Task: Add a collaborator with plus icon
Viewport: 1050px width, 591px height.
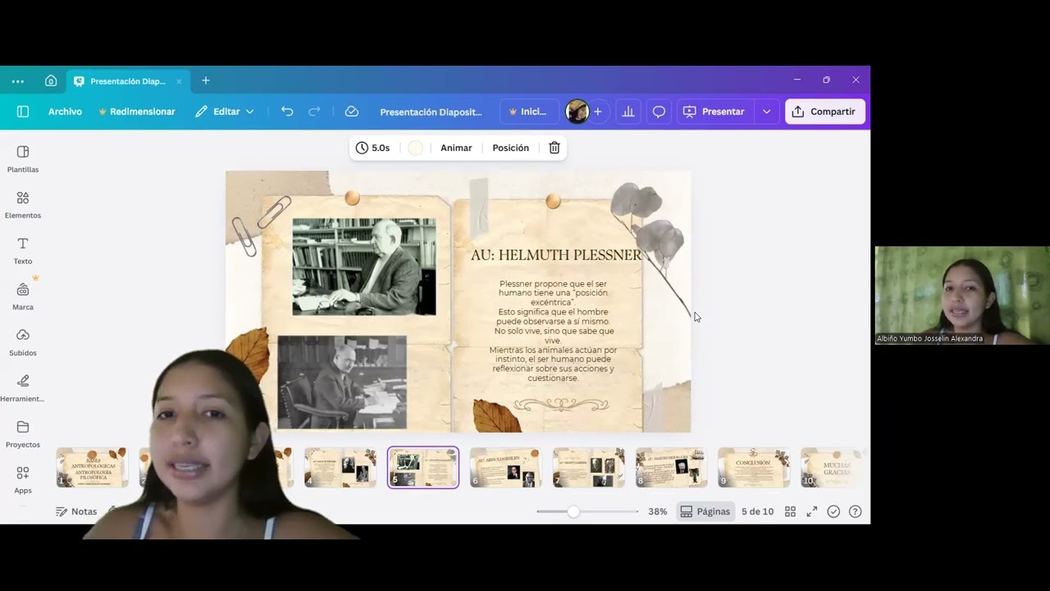Action: [x=598, y=112]
